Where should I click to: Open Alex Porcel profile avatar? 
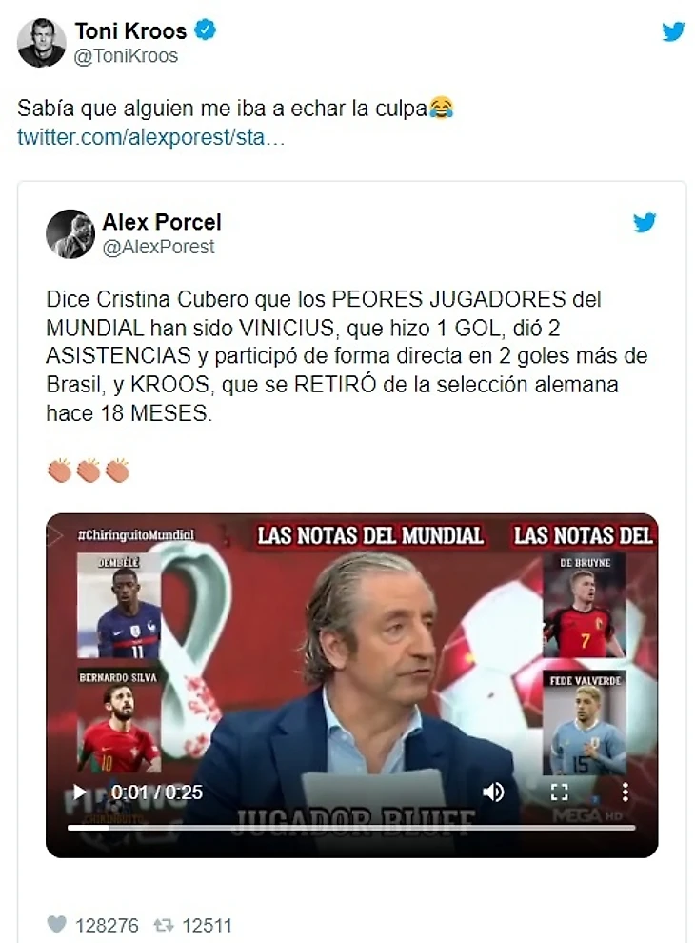pos(70,234)
